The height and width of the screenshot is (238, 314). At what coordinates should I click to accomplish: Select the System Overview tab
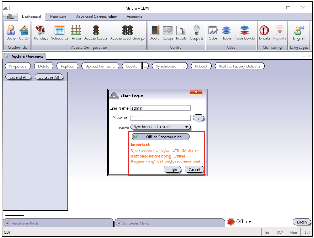tap(24, 57)
